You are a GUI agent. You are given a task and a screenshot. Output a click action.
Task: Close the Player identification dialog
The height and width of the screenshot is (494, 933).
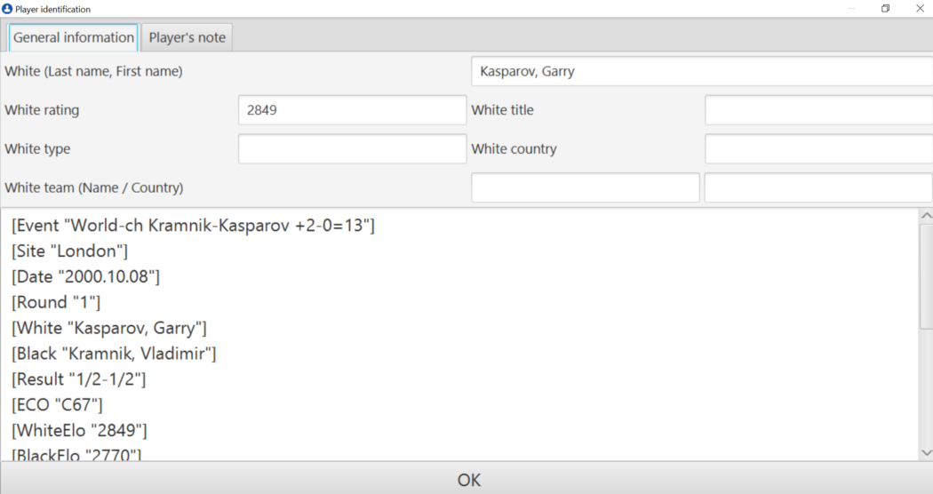click(x=920, y=9)
